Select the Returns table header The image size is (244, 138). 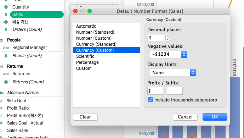coord(15,66)
